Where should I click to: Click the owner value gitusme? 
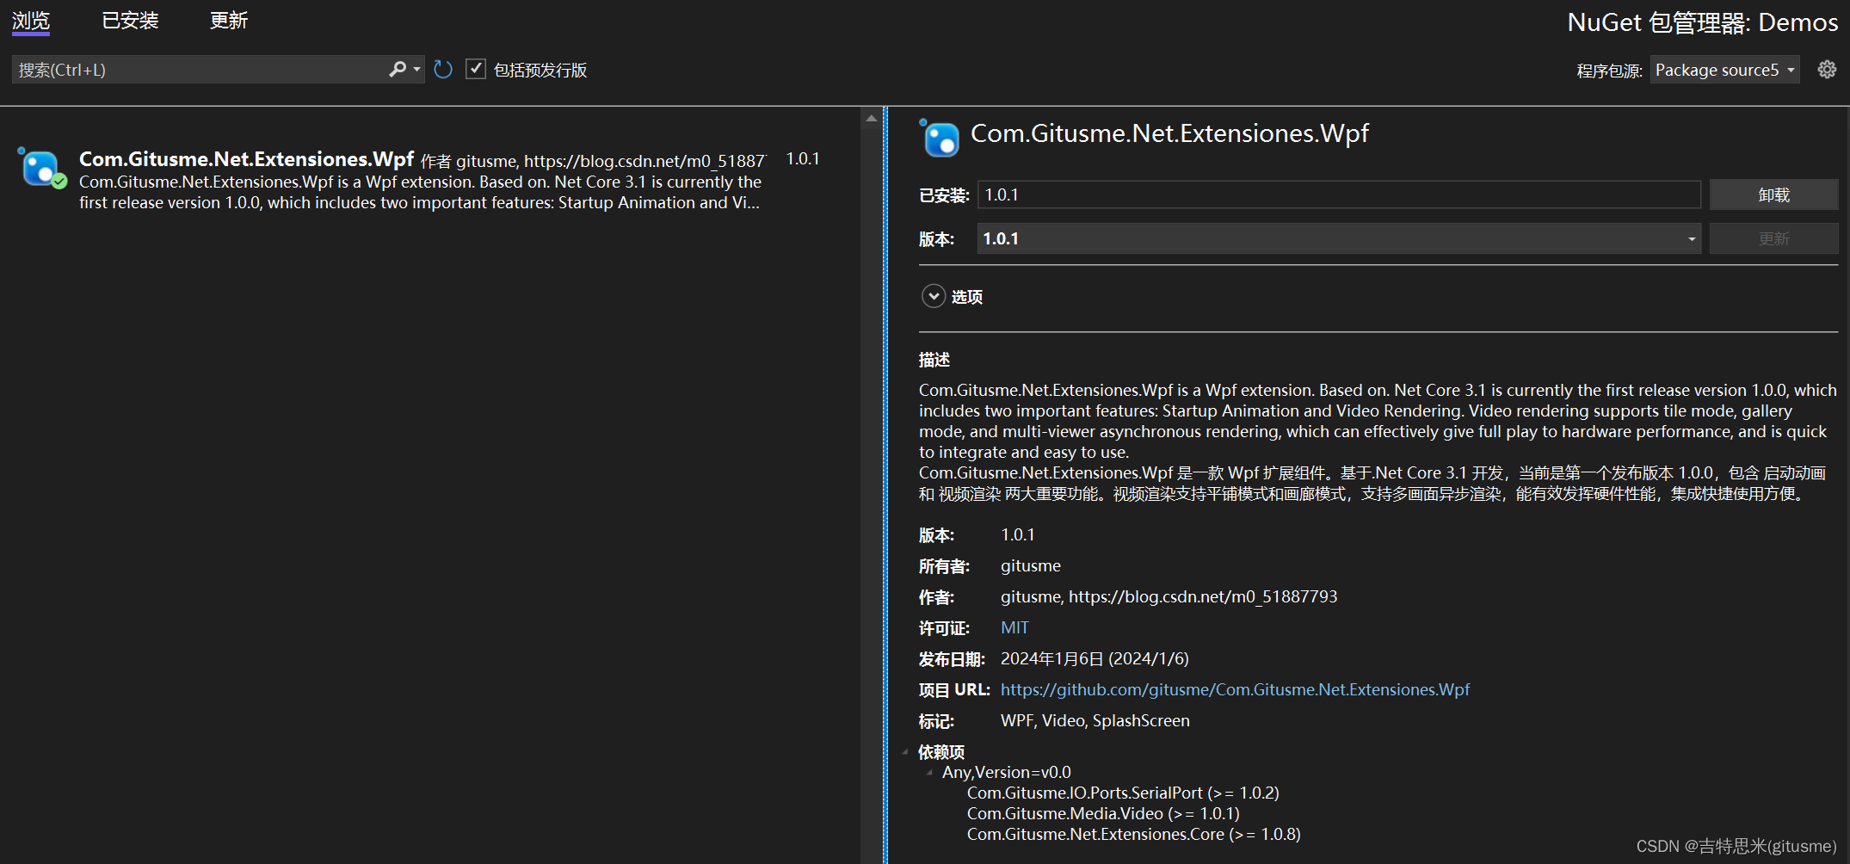pyautogui.click(x=1030, y=565)
